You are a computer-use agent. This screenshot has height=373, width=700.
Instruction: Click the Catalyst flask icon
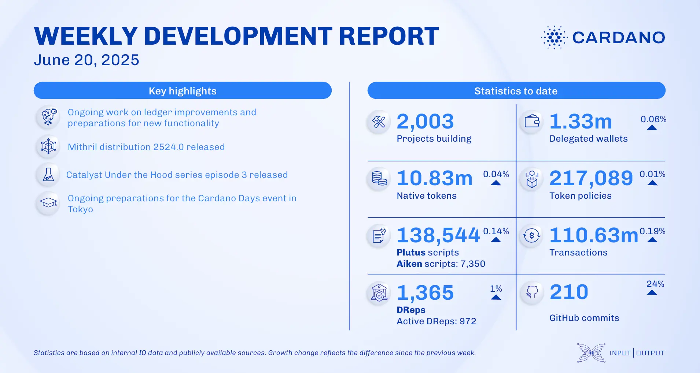[48, 175]
